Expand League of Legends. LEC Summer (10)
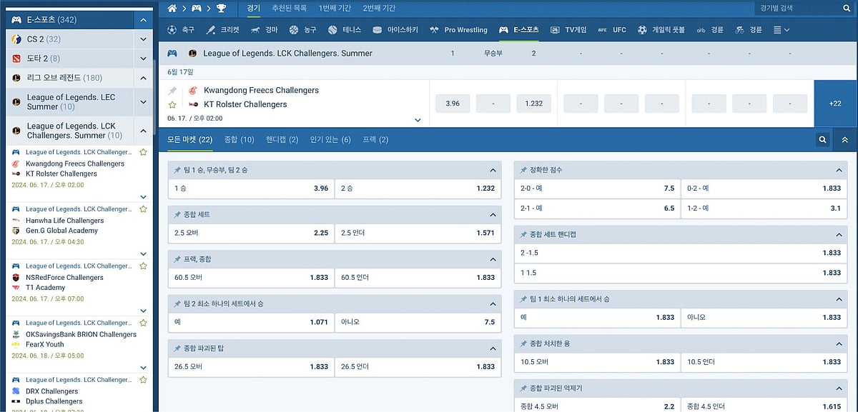 (144, 102)
